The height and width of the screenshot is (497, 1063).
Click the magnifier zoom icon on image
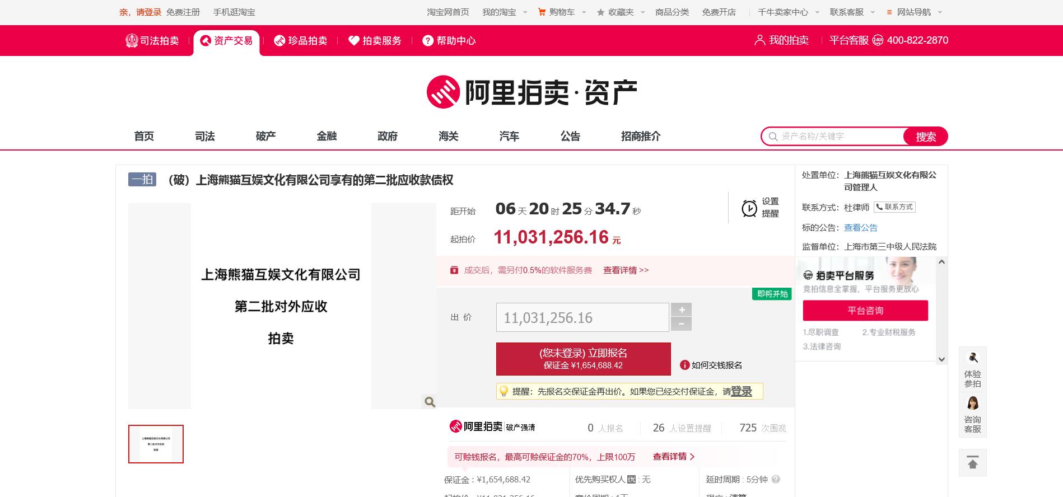tap(430, 401)
